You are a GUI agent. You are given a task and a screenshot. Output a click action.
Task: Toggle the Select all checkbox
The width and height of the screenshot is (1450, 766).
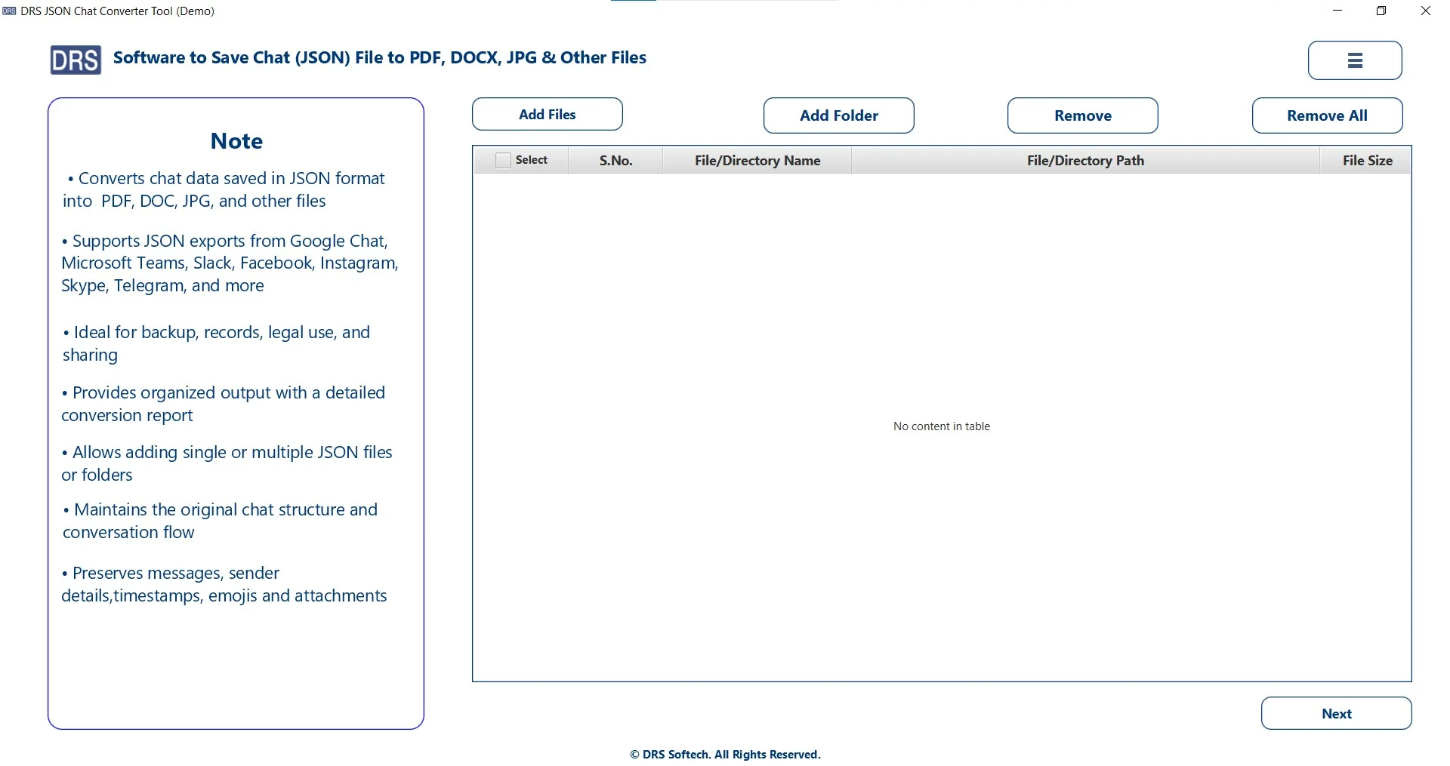[x=502, y=160]
